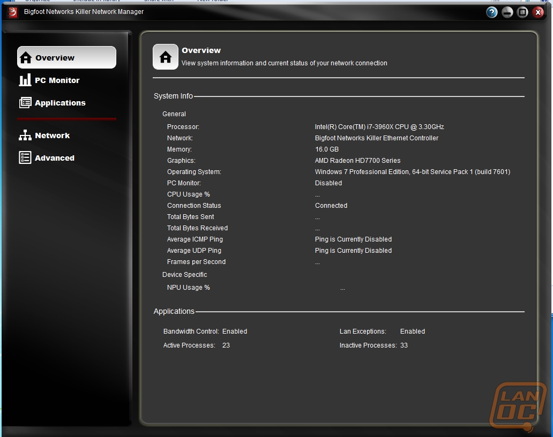Click the Active Processes count 23
553x437 pixels.
tap(226, 345)
